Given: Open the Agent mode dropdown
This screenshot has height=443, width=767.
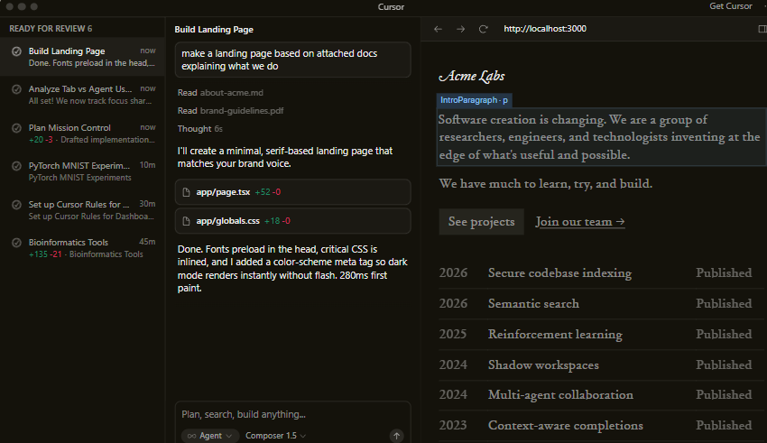Looking at the screenshot, I should coord(209,436).
